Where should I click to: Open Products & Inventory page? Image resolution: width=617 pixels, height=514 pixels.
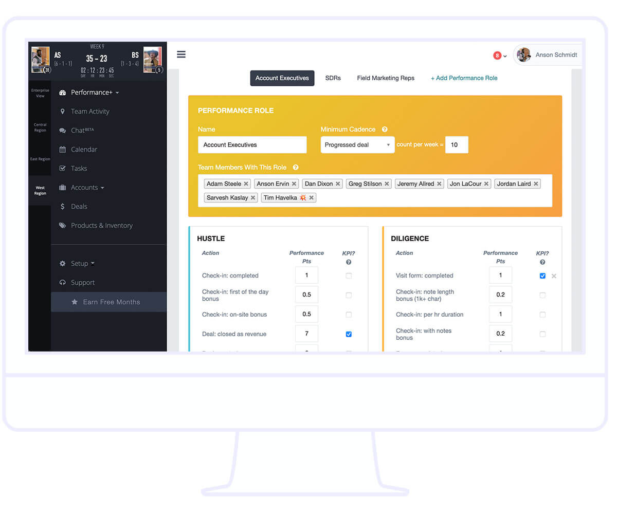(x=102, y=226)
